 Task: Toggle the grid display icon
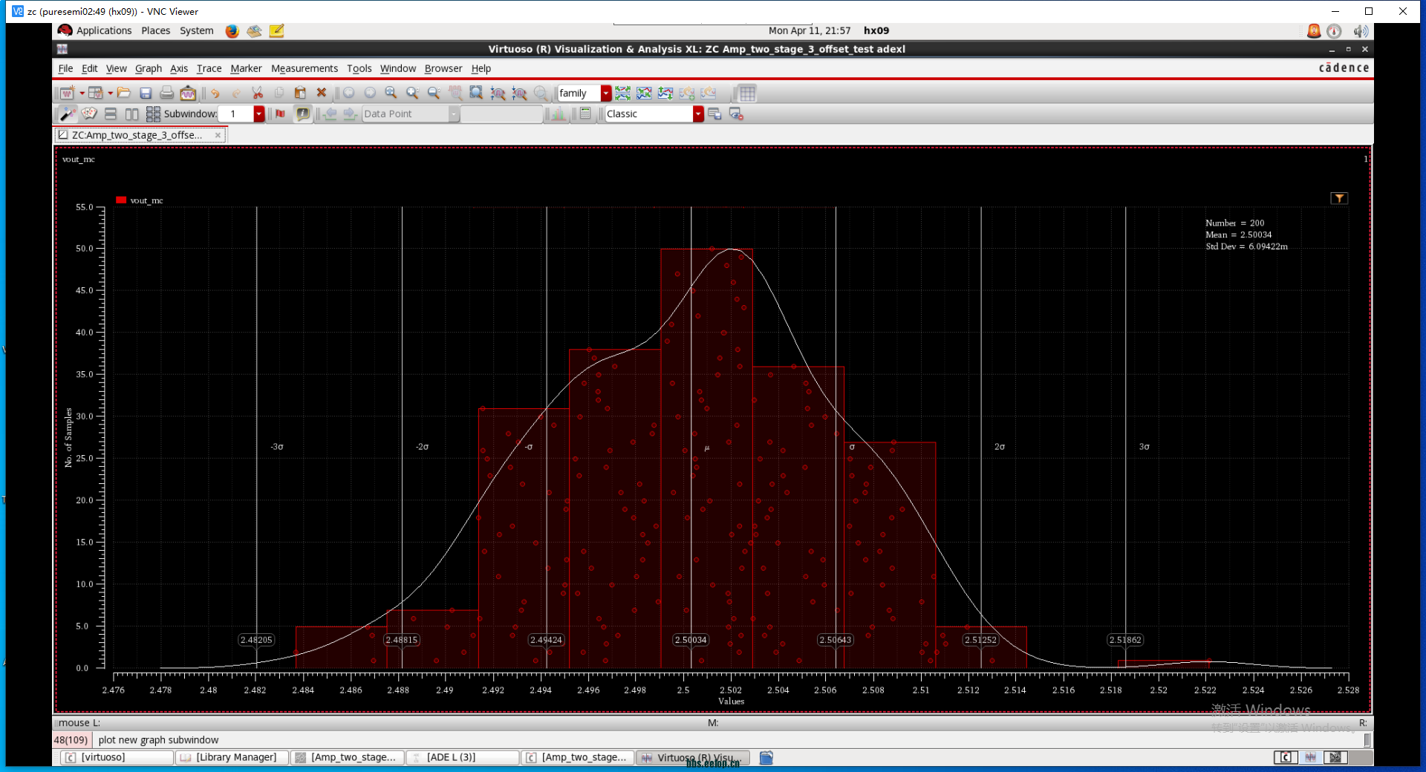click(747, 93)
